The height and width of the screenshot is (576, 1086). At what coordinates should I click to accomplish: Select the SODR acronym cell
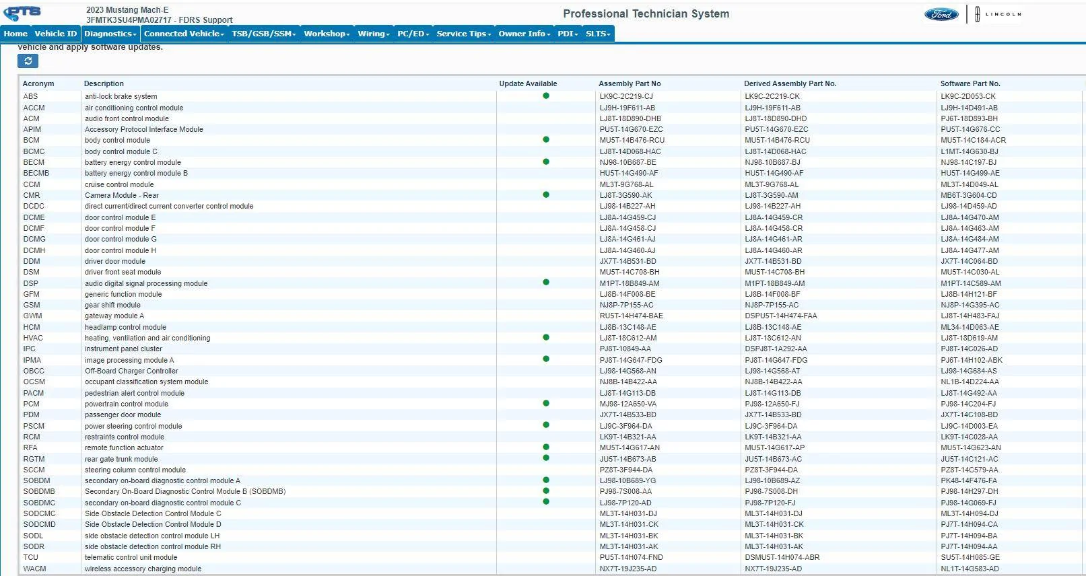click(x=34, y=547)
